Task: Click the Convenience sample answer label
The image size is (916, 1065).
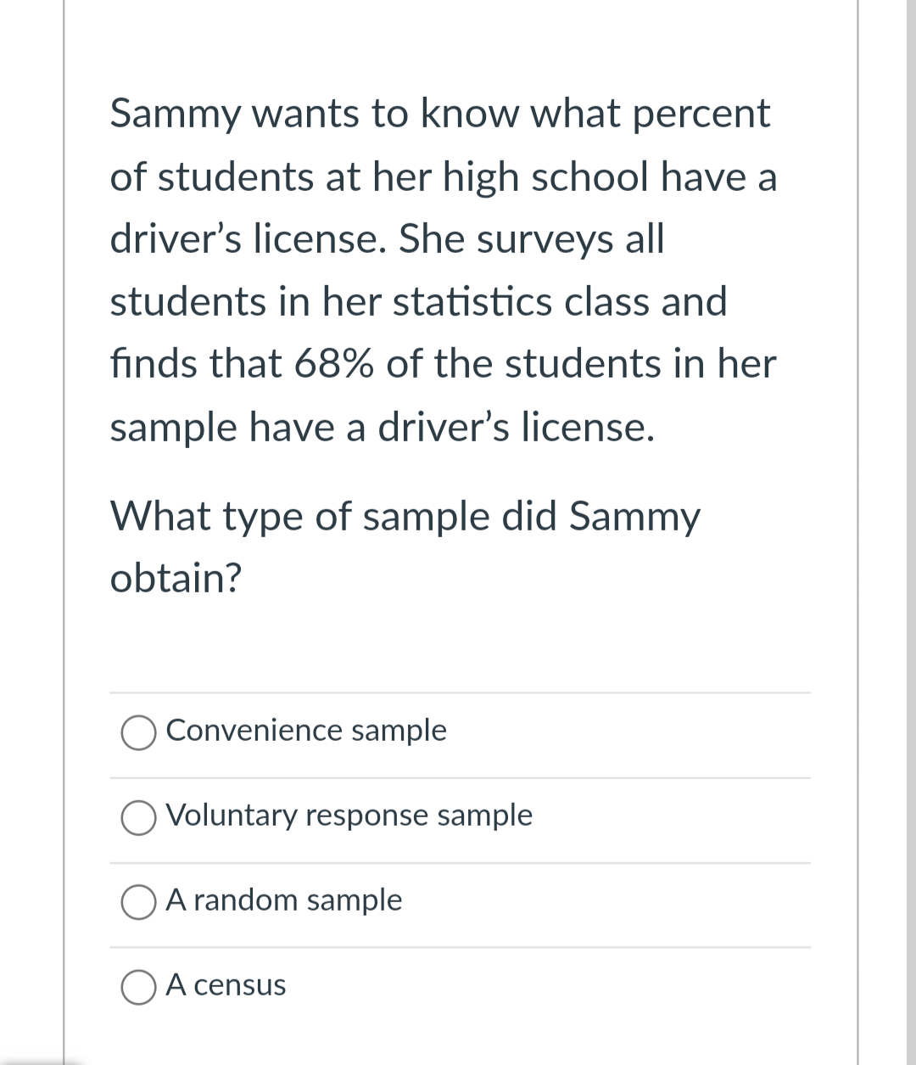Action: coord(307,731)
